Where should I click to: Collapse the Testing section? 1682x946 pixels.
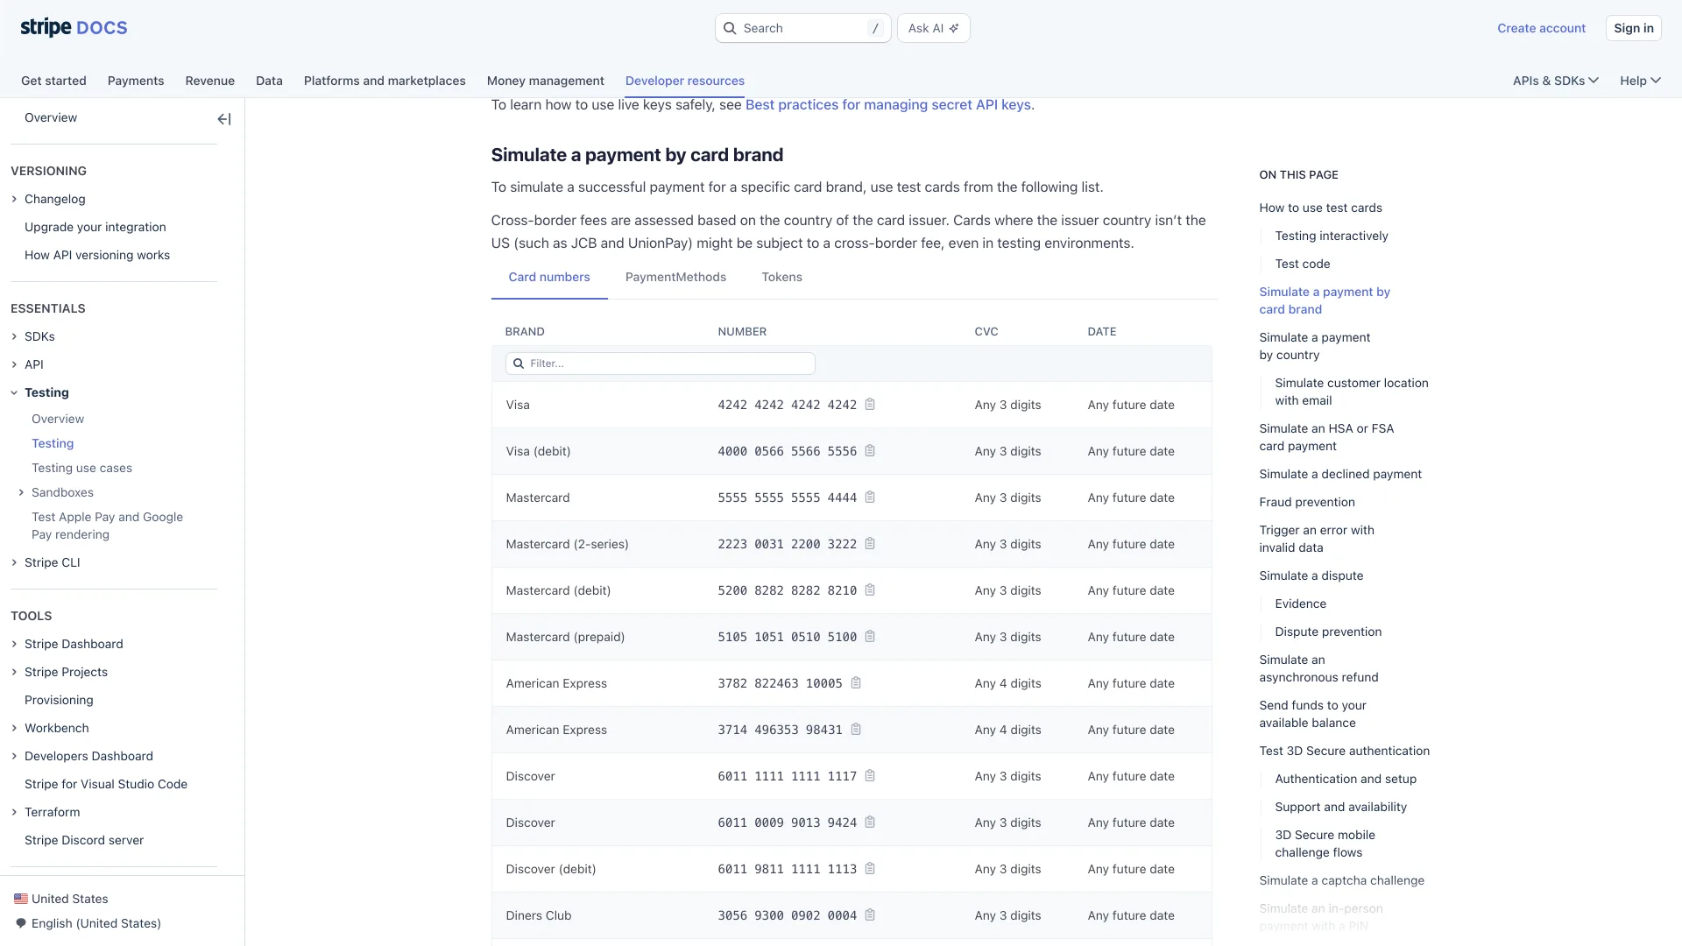pos(14,392)
